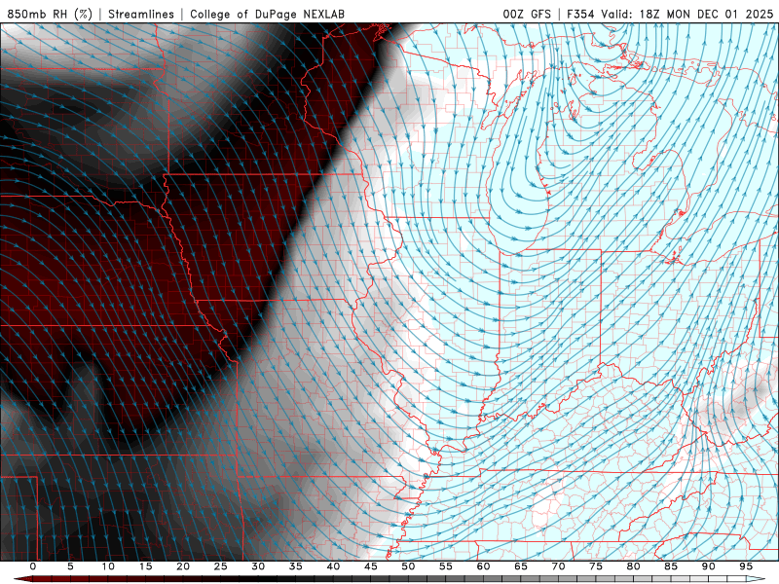Click the "F354" forecast hour text
Image resolution: width=779 pixels, height=584 pixels.
pyautogui.click(x=580, y=14)
